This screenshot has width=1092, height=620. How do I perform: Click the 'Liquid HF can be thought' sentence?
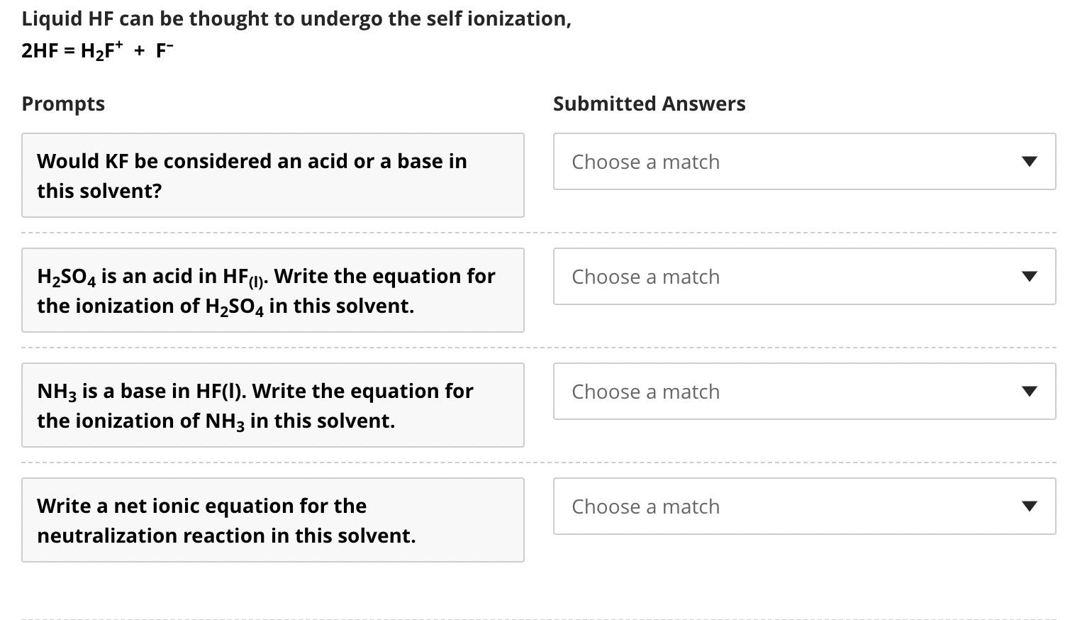(296, 19)
